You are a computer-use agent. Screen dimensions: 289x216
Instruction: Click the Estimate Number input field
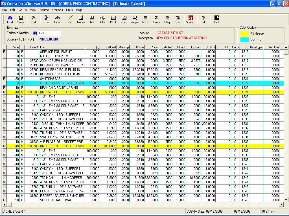point(50,33)
